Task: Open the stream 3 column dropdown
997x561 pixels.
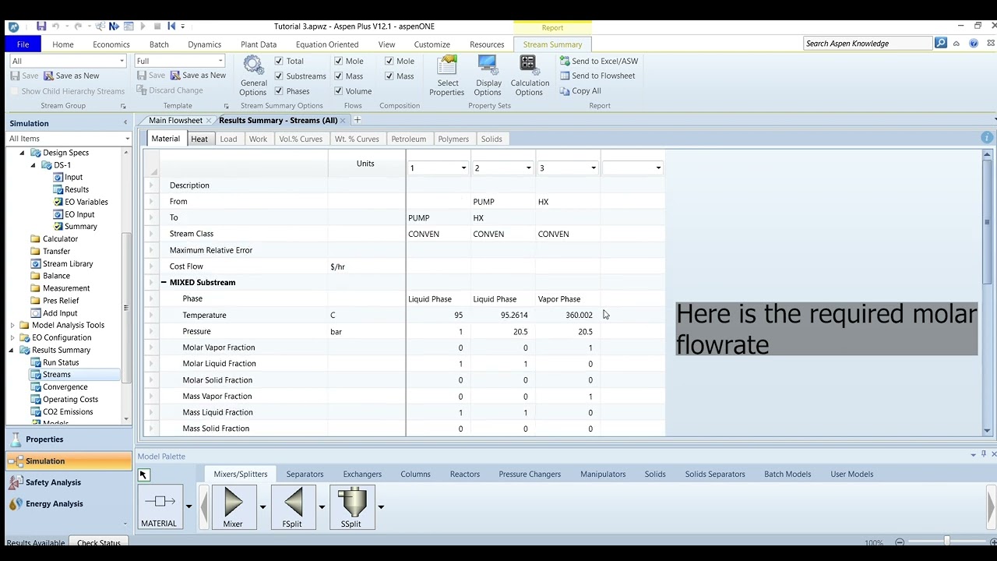Action: click(594, 168)
